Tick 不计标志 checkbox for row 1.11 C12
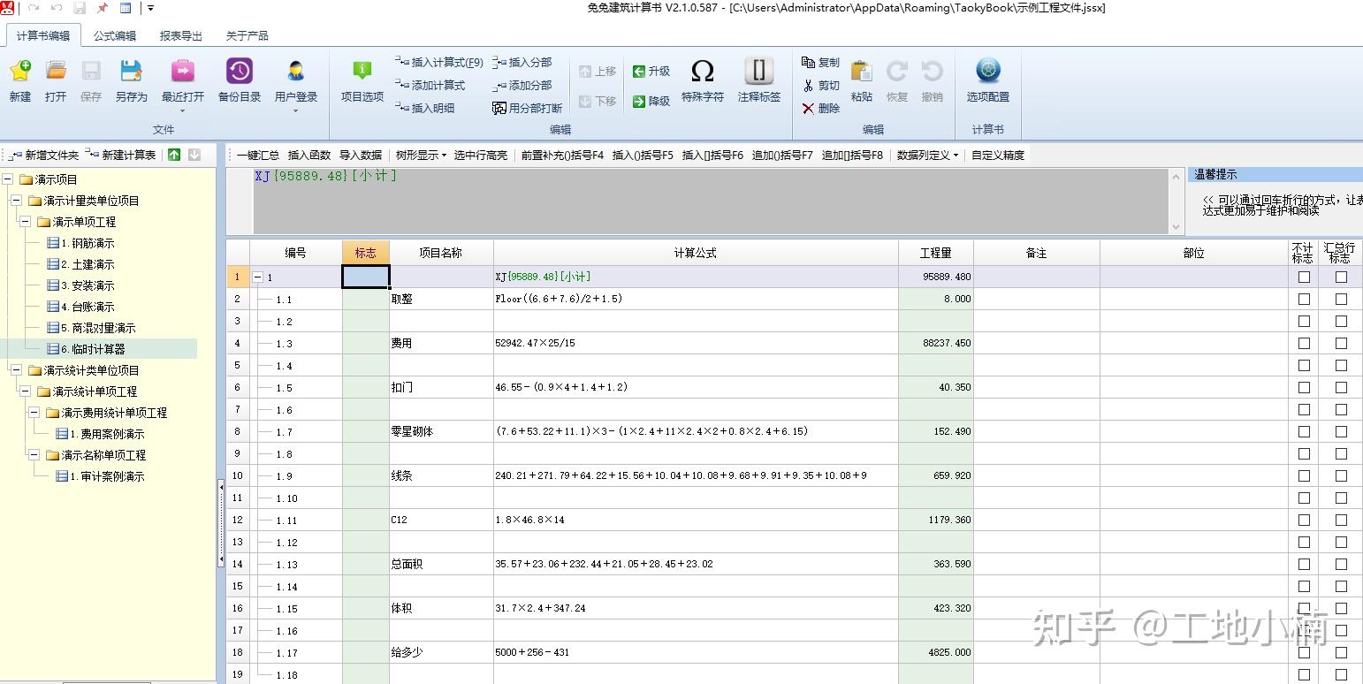The height and width of the screenshot is (684, 1363). (x=1304, y=520)
